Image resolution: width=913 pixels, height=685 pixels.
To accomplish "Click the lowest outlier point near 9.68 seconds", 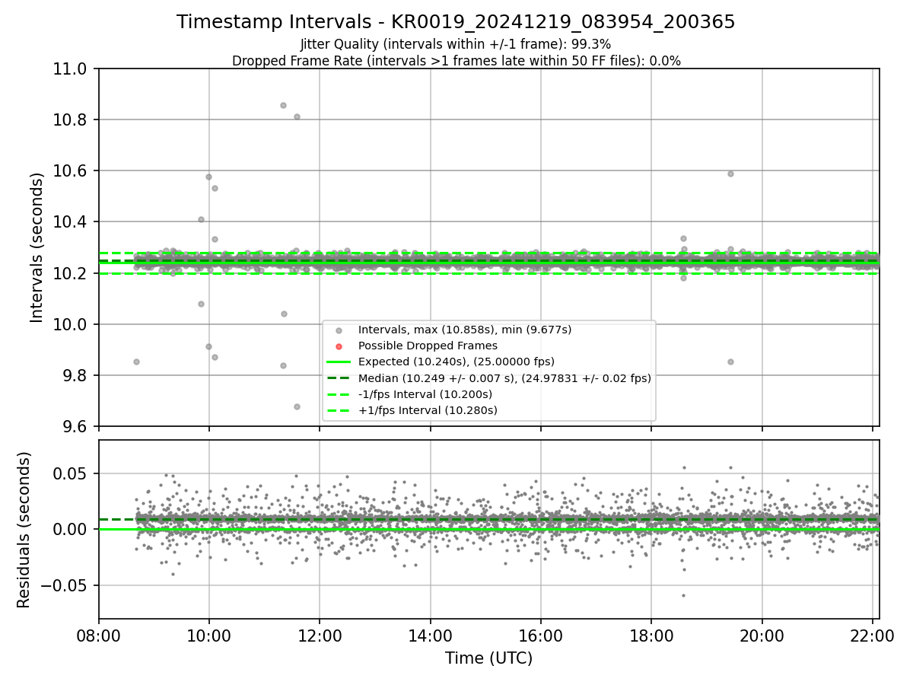I will 297,406.
